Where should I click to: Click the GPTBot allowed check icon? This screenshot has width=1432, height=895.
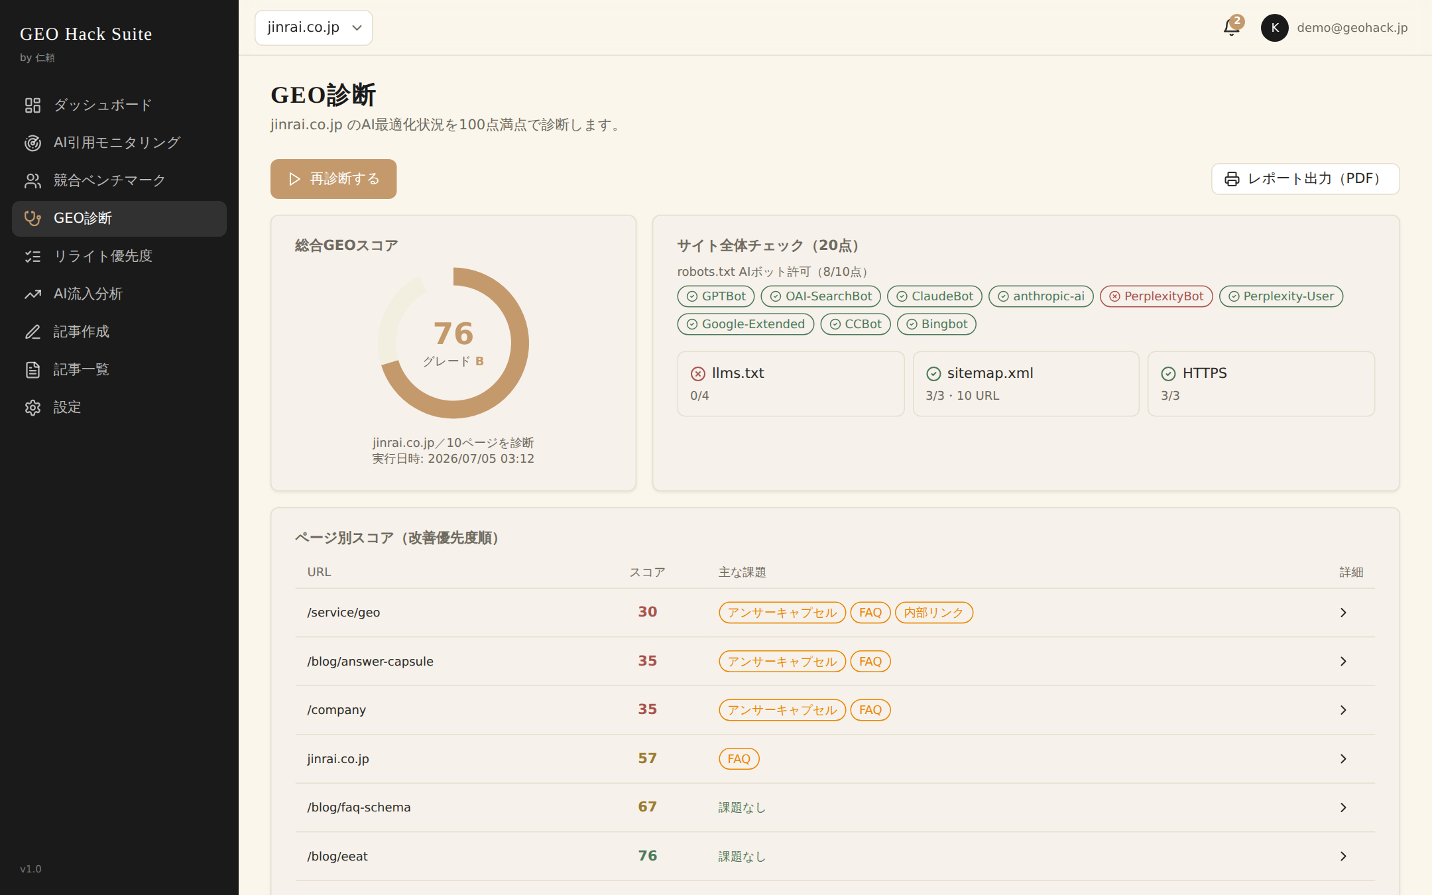coord(692,296)
